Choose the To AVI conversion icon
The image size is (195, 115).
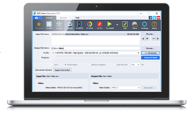59,25
